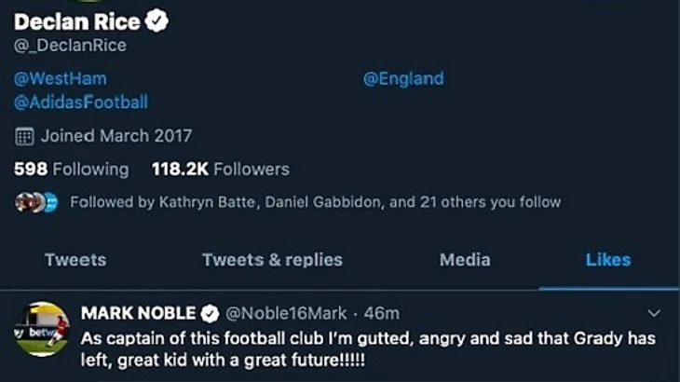Select the Likes tab
680x382 pixels.
pyautogui.click(x=607, y=260)
